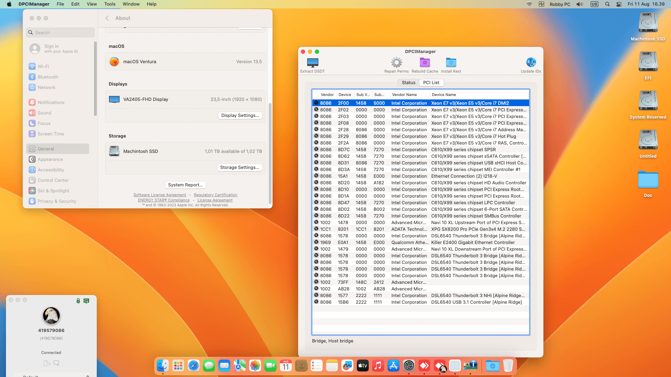Click the eagle avatar in AnyDesk window
Screen dimensions: 671x377
(x=51, y=316)
